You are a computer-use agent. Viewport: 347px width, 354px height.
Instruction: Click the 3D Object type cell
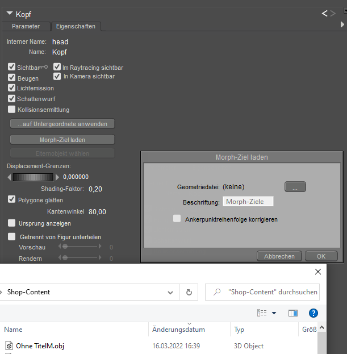[249, 346]
